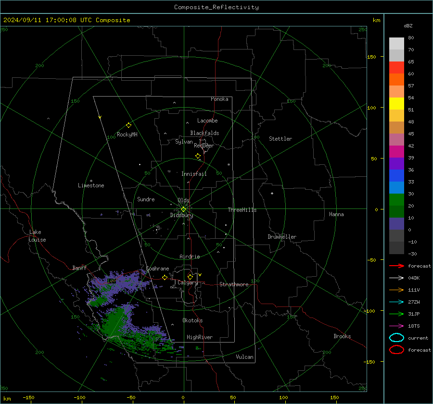Image resolution: width=433 pixels, height=404 pixels.
Task: Click the Banff label on map
Action: click(x=79, y=268)
